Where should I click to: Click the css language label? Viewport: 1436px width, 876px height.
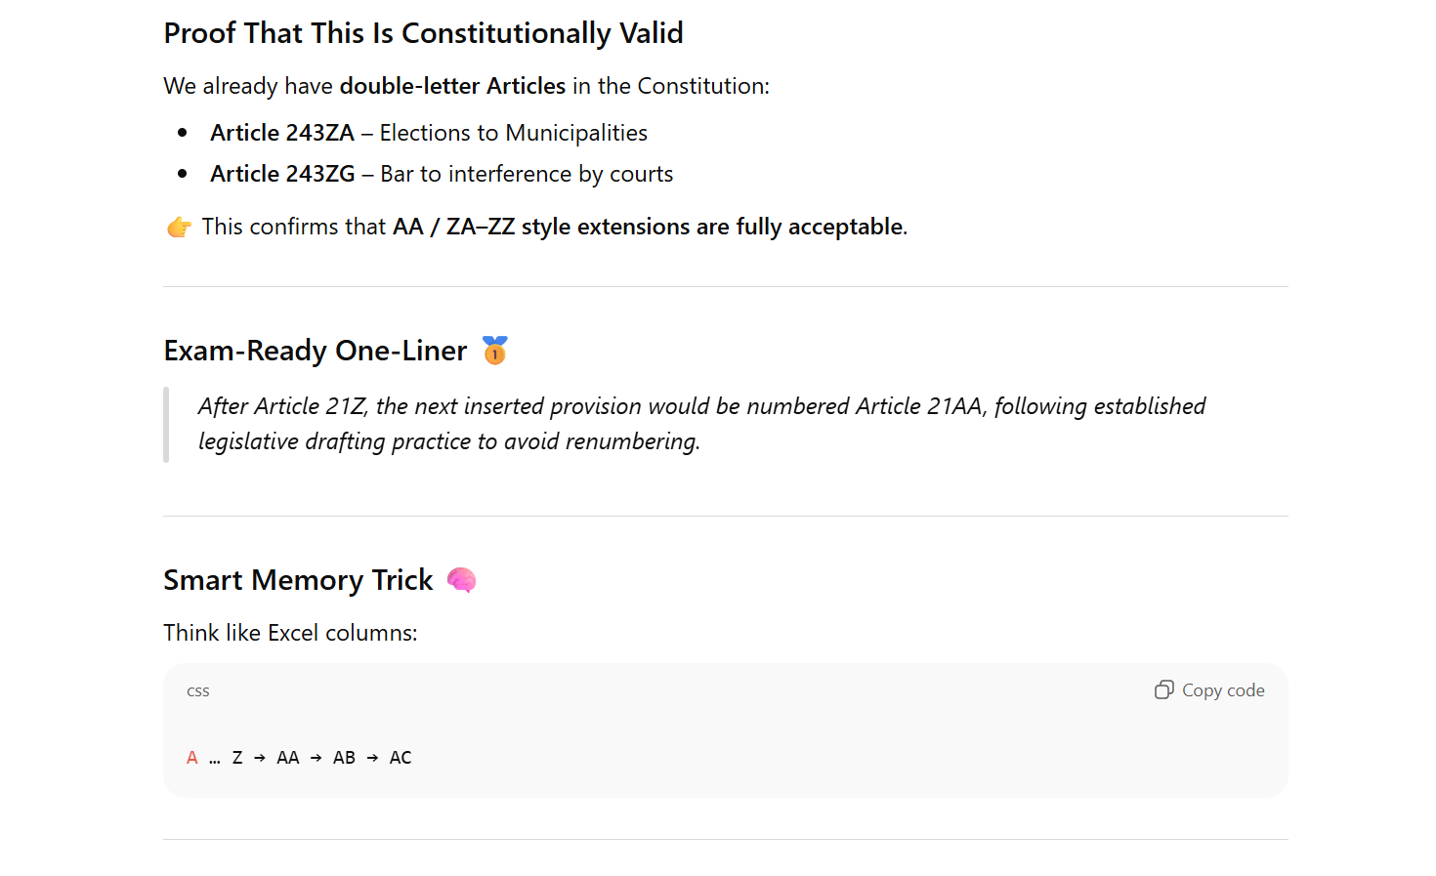click(198, 691)
